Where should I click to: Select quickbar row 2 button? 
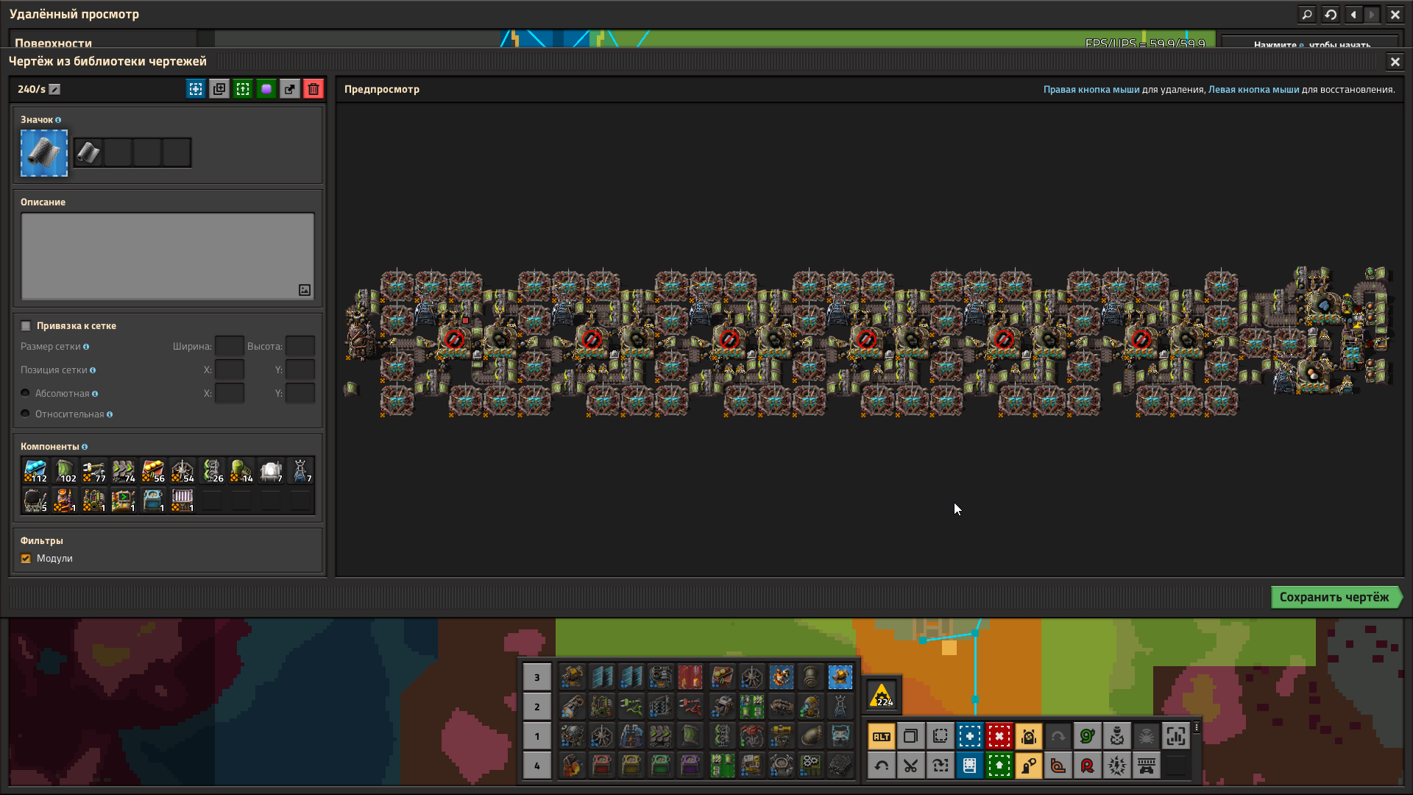click(537, 707)
